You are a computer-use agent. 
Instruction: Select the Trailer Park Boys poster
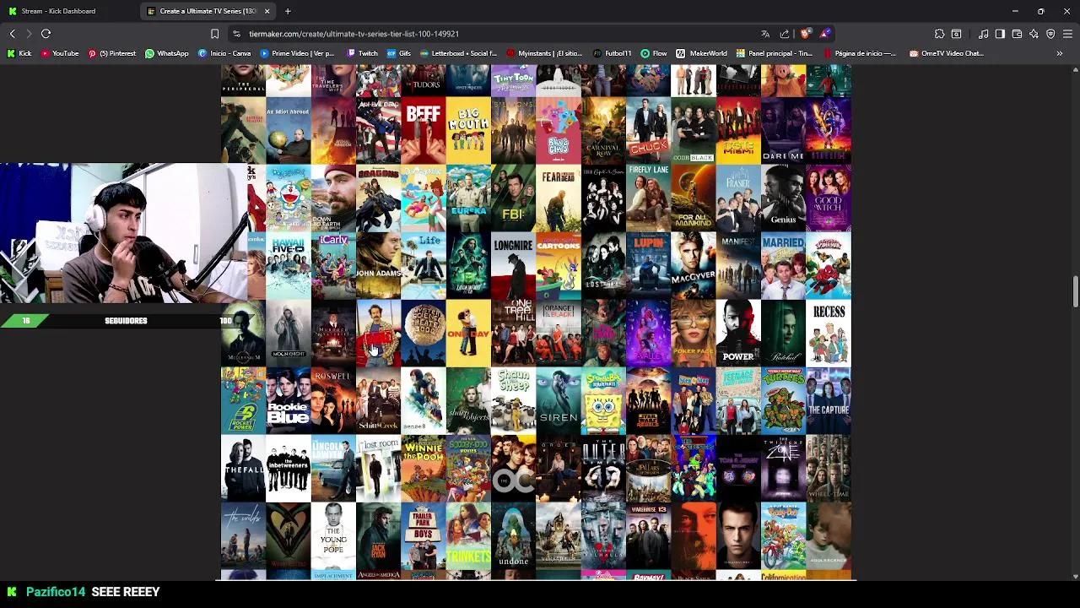423,536
